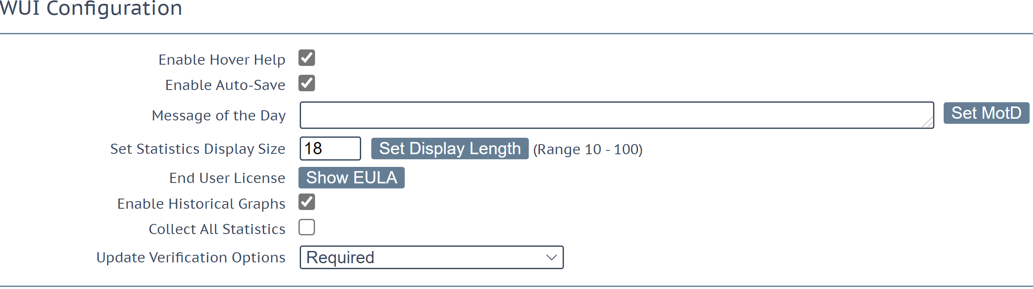This screenshot has width=1033, height=289.
Task: Click the Update Verification Options label
Action: [x=191, y=257]
